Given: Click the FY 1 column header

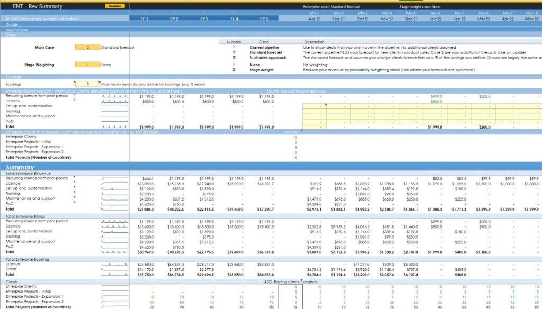Looking at the screenshot, I should pyautogui.click(x=144, y=19).
